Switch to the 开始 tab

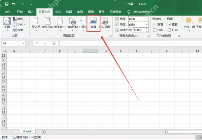click(20, 12)
